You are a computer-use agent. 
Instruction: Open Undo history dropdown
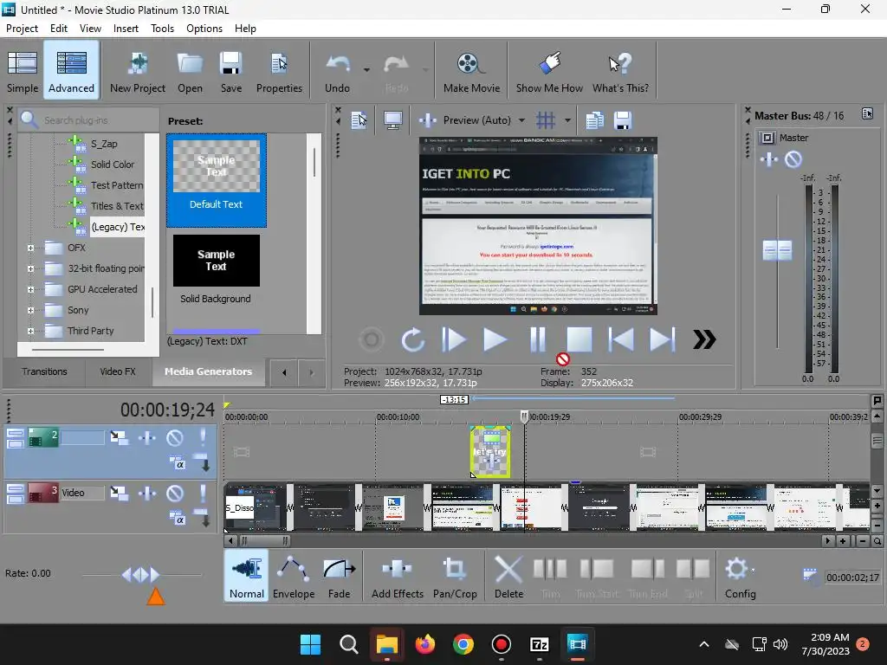(366, 70)
